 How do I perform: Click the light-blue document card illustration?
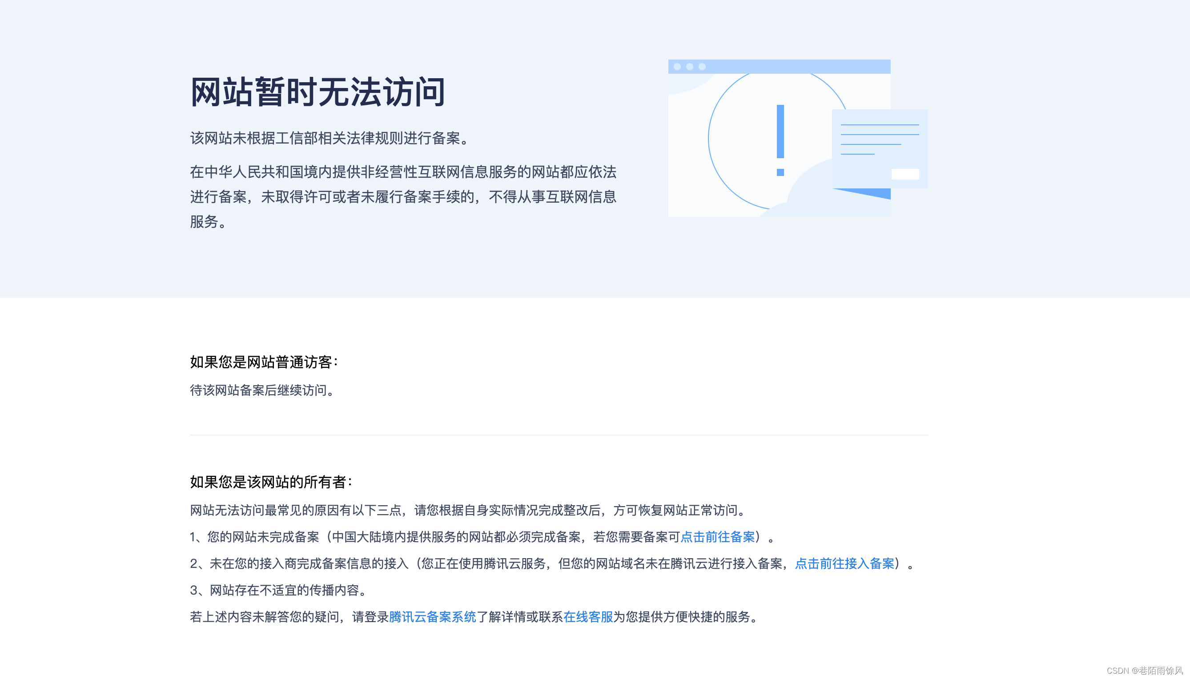click(880, 148)
